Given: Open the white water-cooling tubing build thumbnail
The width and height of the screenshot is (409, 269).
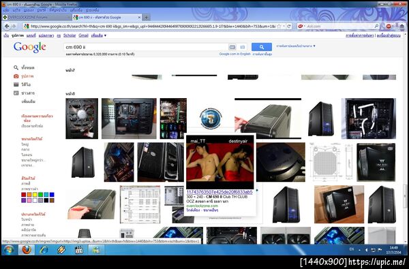Looking at the screenshot, I should [x=369, y=118].
